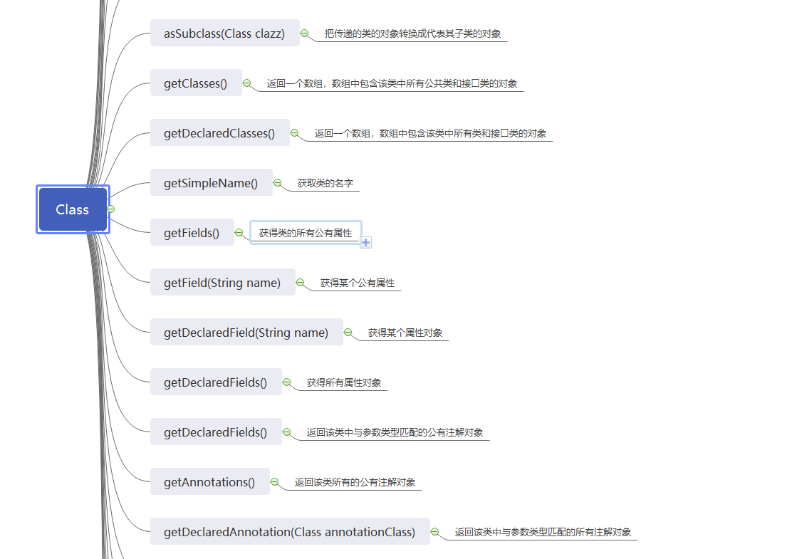
Task: Collapse the getFields() branch
Action: 239,233
